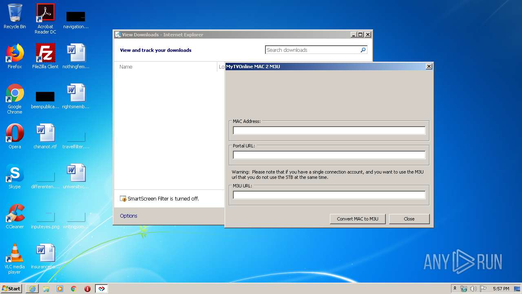Open VLC media player shortcut
Image resolution: width=522 pixels, height=294 pixels.
pos(15,259)
